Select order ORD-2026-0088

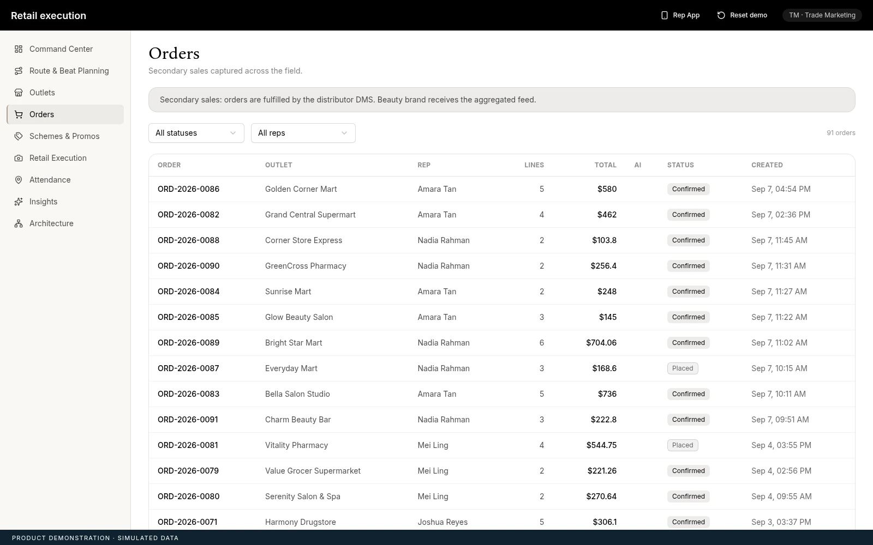click(188, 240)
